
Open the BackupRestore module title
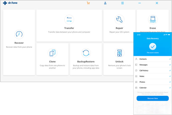point(86,62)
